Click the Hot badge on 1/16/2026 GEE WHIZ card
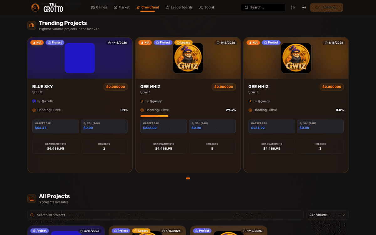Screen dimensions: 376x235 click(x=145, y=43)
